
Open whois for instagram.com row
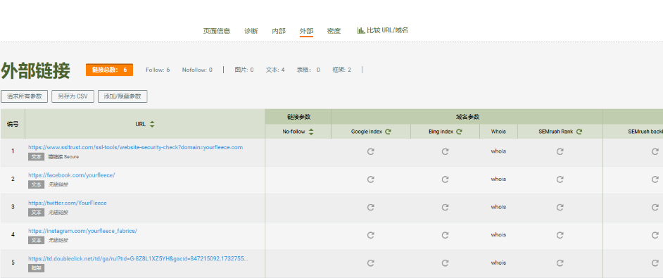click(498, 235)
